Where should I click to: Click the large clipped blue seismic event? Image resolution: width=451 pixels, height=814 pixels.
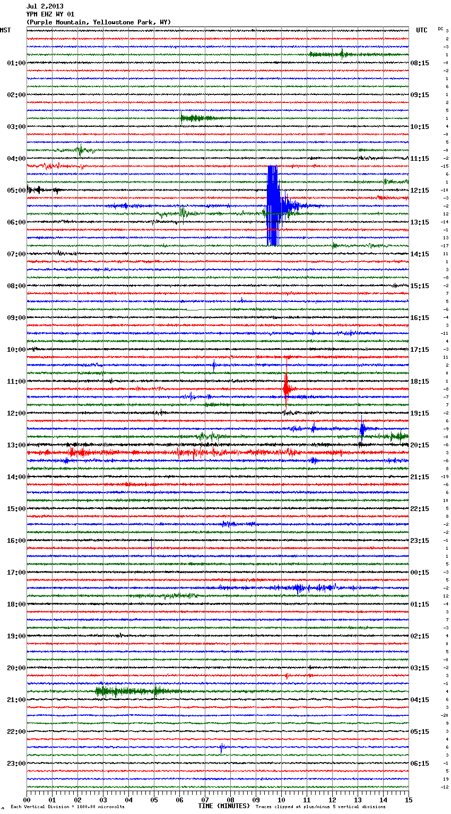(x=273, y=205)
